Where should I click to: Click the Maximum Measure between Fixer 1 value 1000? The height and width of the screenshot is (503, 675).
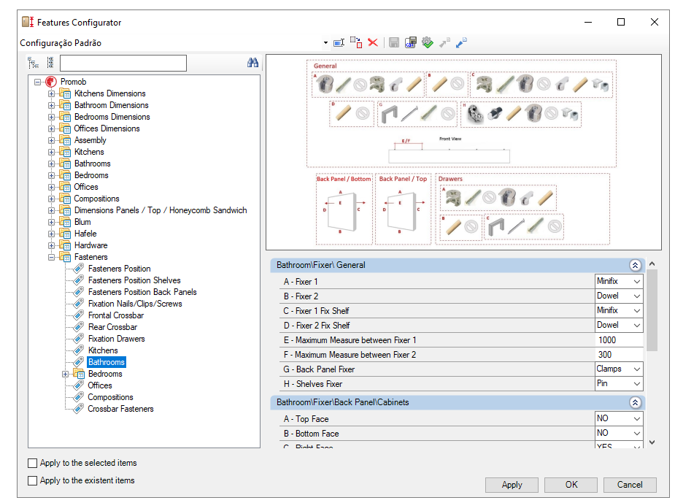[x=619, y=340]
